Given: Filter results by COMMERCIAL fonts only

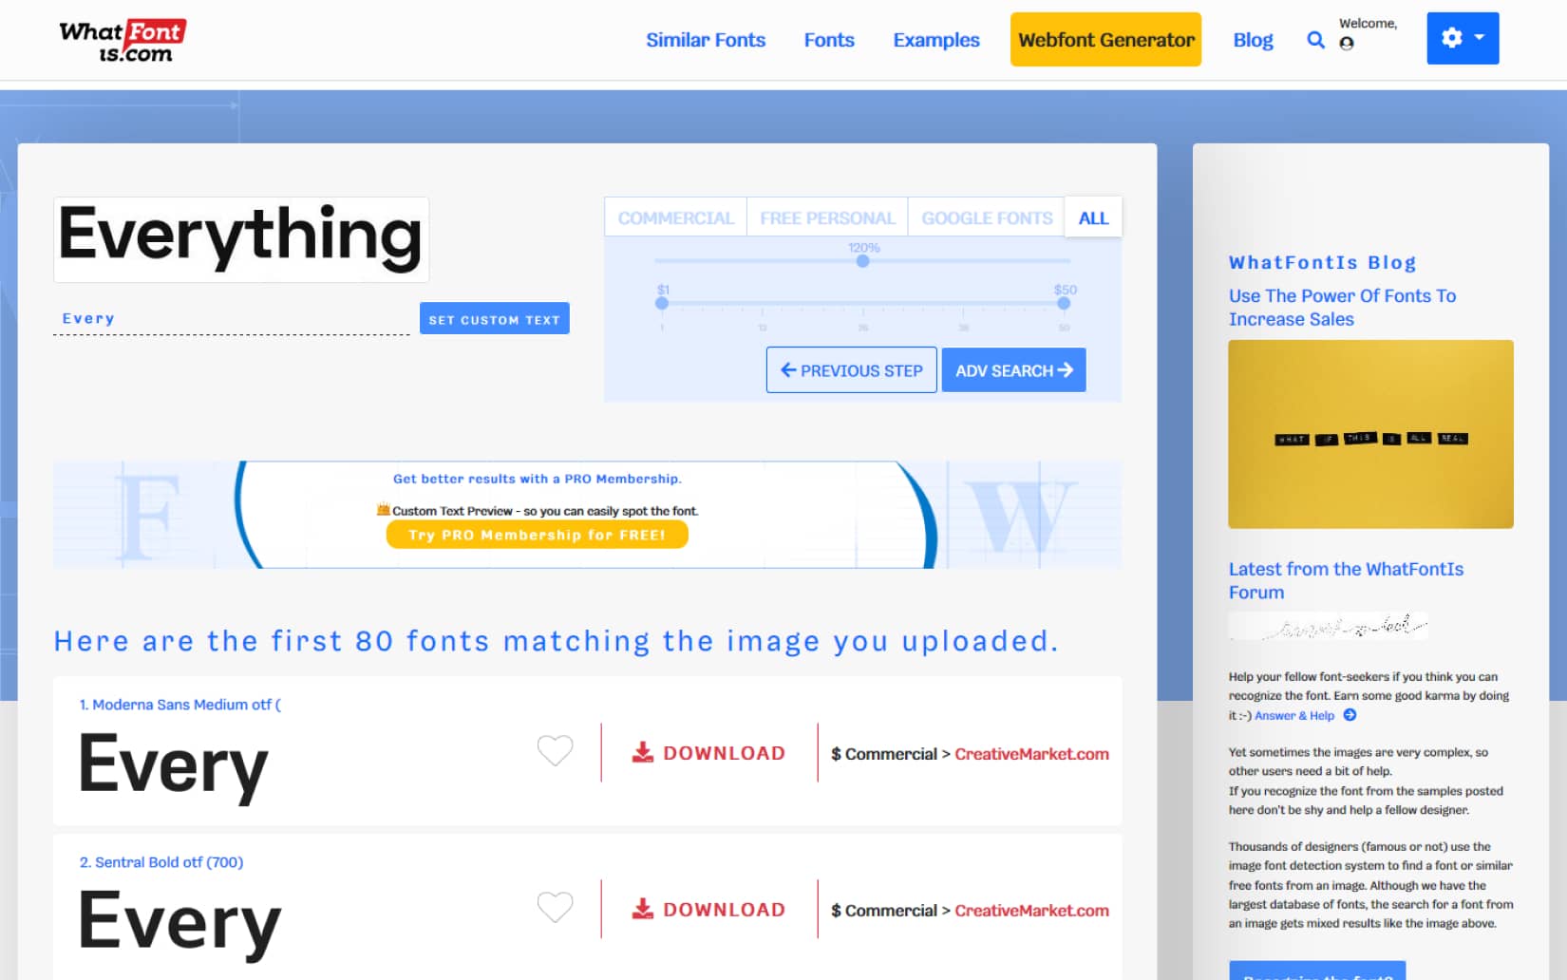Looking at the screenshot, I should tap(675, 217).
